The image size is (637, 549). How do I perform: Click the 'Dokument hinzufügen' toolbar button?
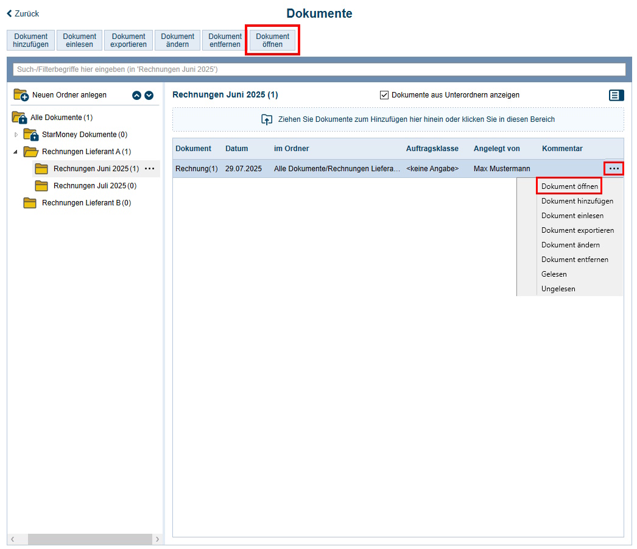[31, 40]
